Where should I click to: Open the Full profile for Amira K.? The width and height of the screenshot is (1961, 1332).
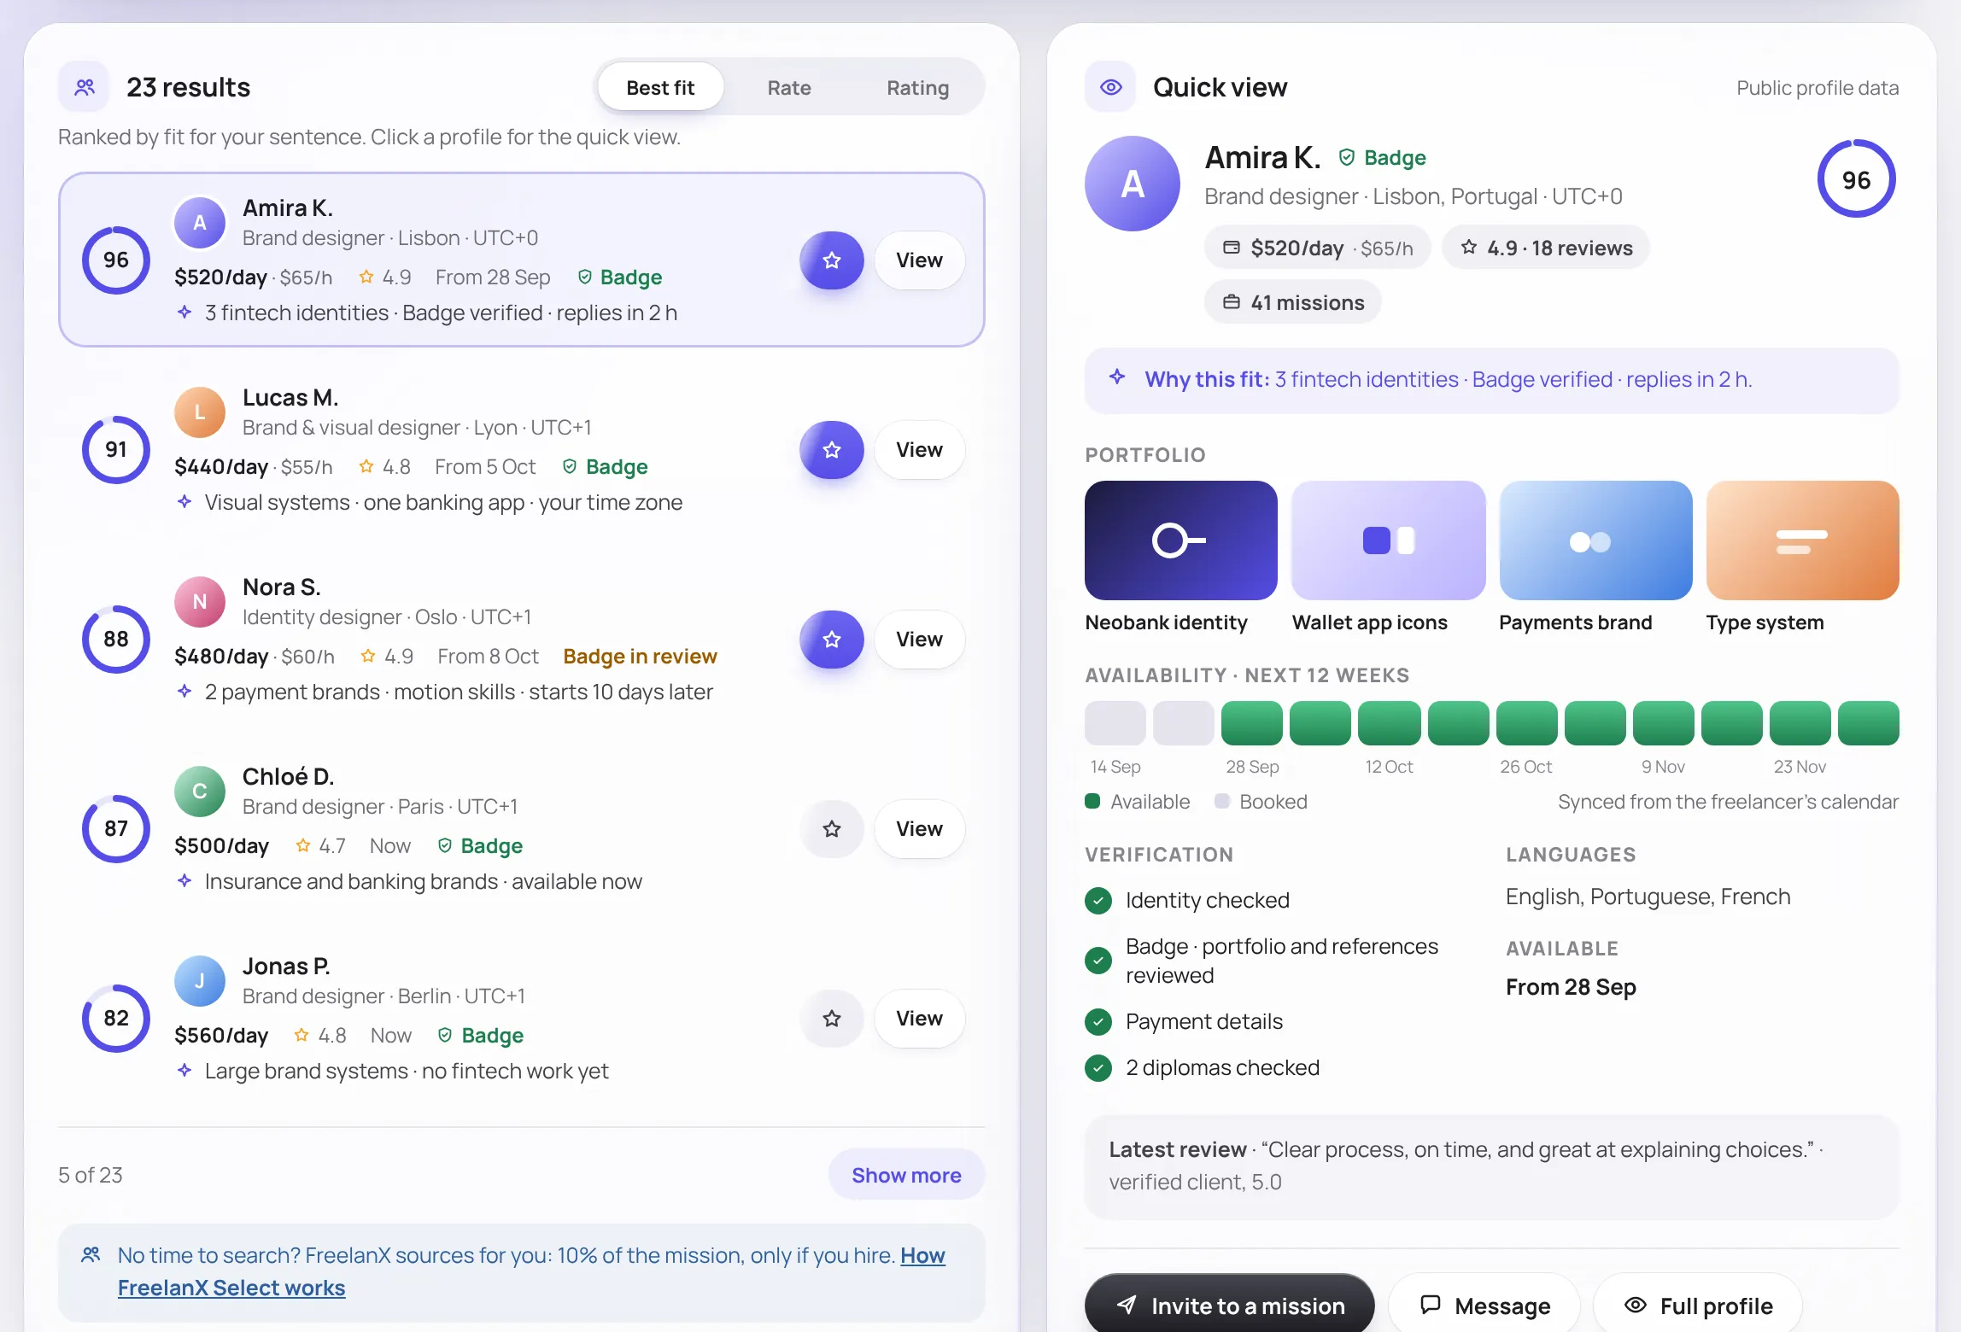[x=1698, y=1305]
